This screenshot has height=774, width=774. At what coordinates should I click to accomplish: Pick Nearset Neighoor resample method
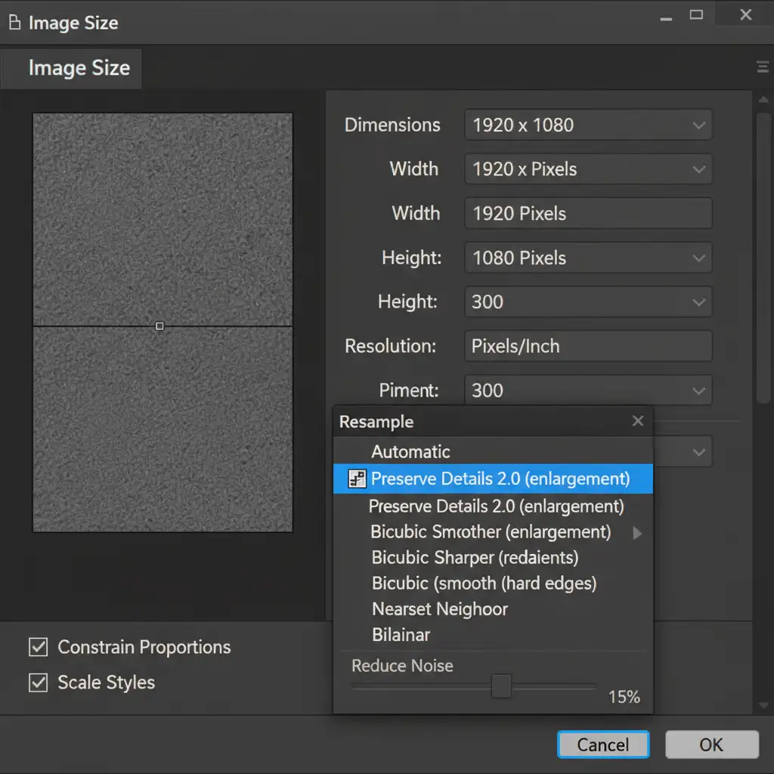(439, 609)
